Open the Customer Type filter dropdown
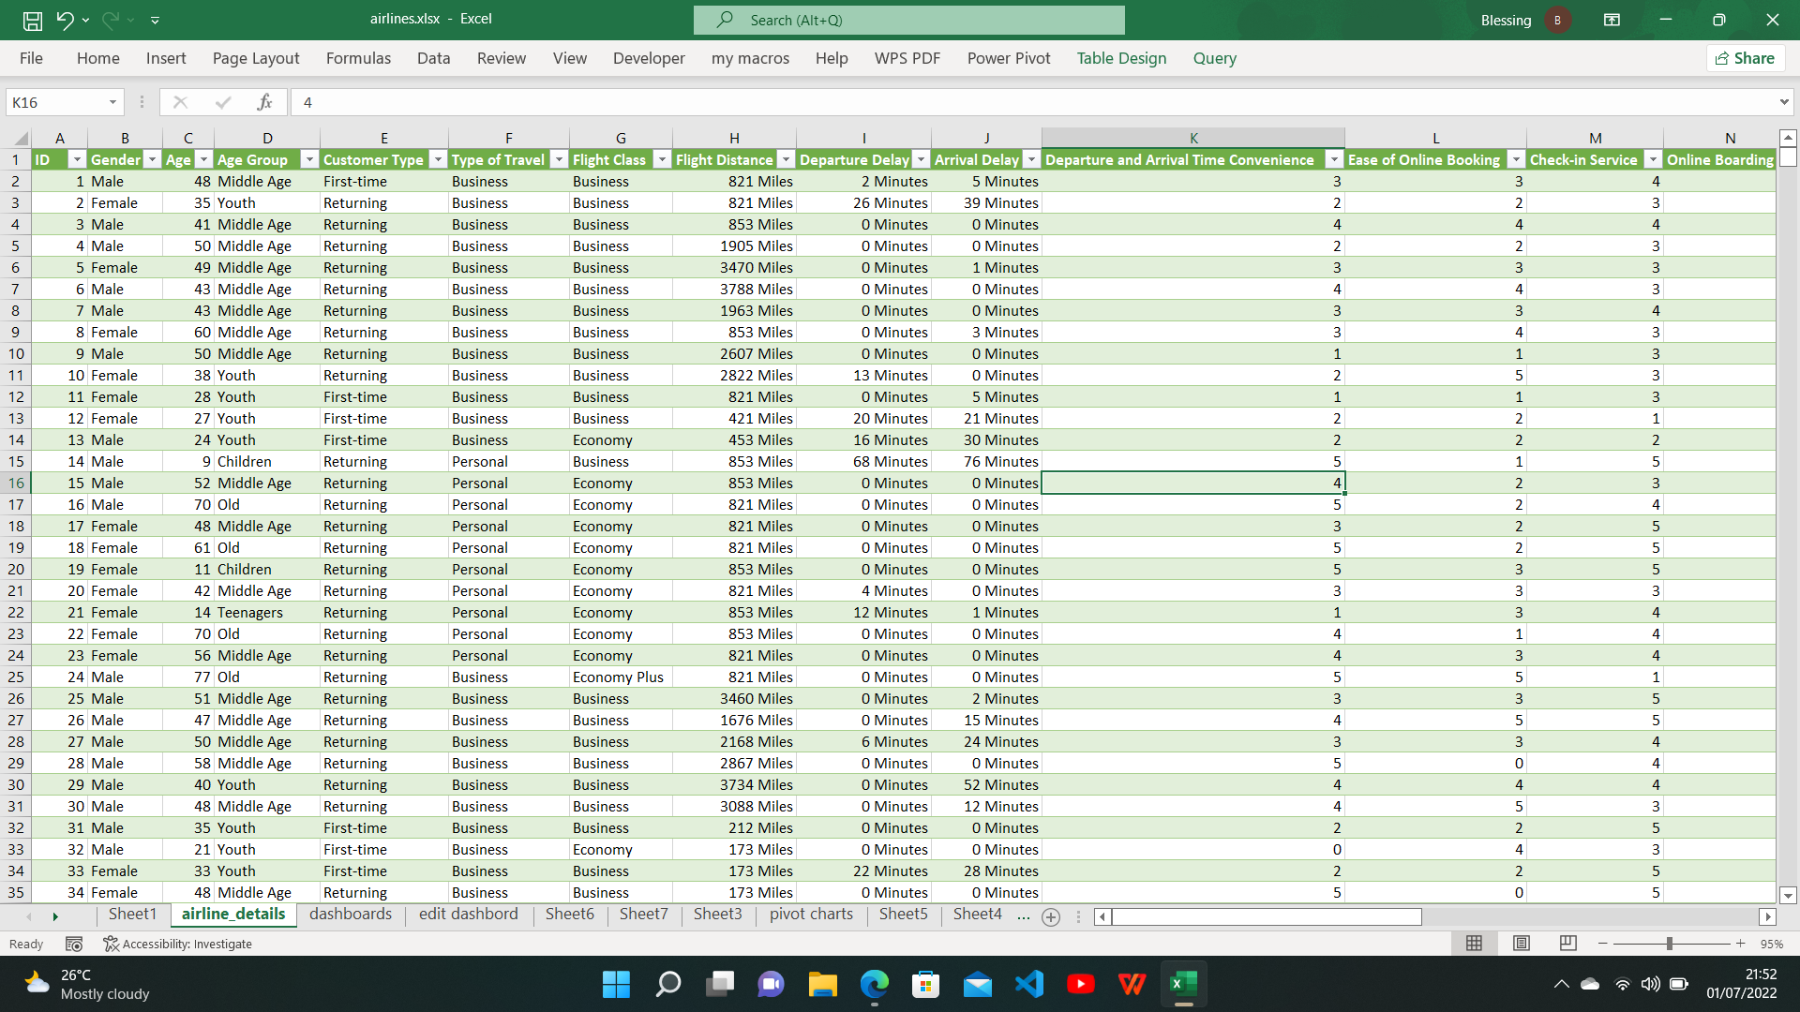The height and width of the screenshot is (1012, 1800). pyautogui.click(x=437, y=160)
